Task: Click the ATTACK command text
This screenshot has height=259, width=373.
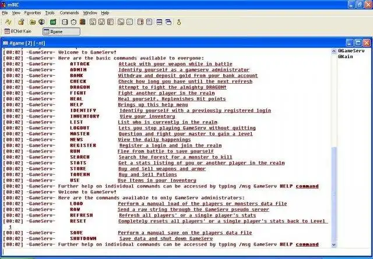Action: pyautogui.click(x=80, y=64)
